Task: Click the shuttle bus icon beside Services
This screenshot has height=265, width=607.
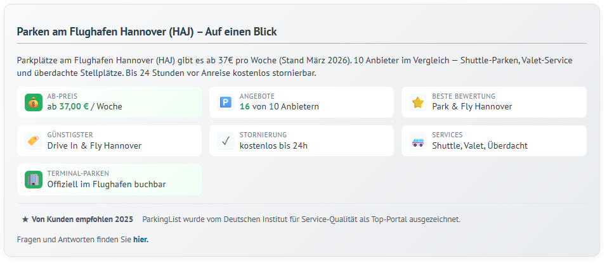Action: (418, 141)
